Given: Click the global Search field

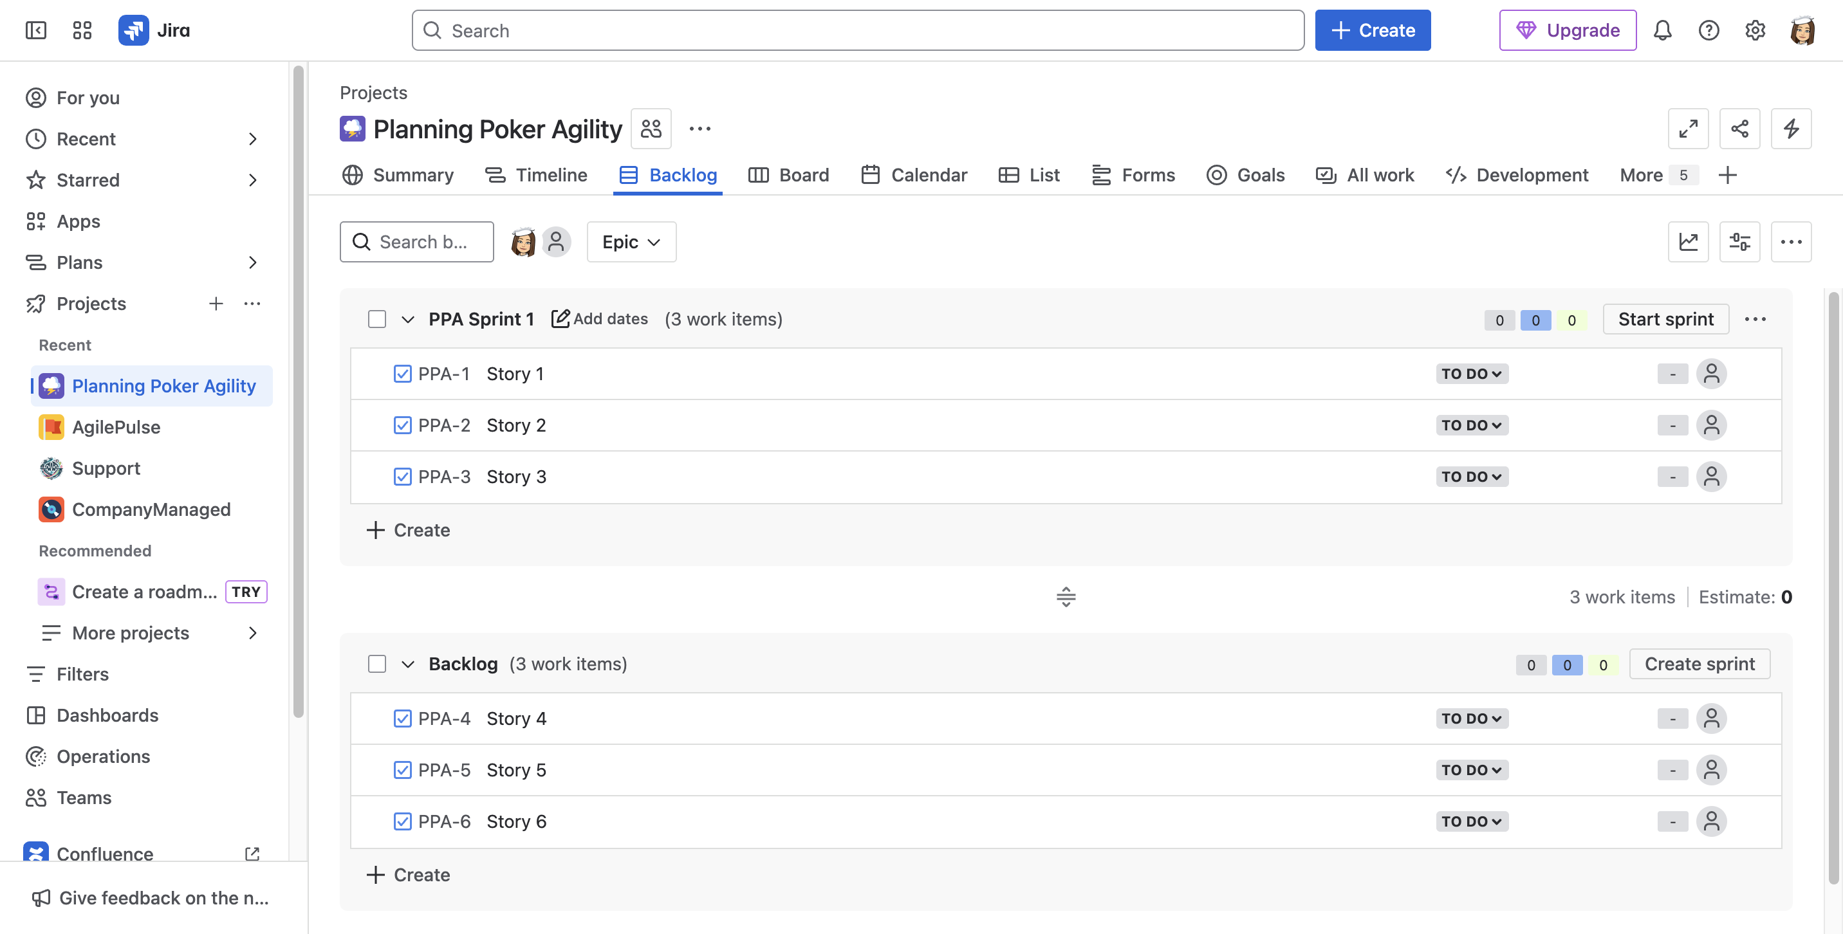Looking at the screenshot, I should (x=858, y=30).
